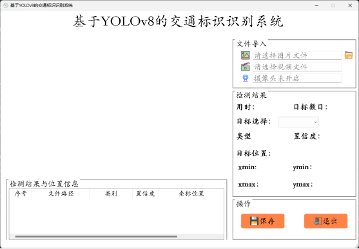Click the 请选择图片文件 input field
Viewport: 359px width, 249px height.
click(x=297, y=55)
